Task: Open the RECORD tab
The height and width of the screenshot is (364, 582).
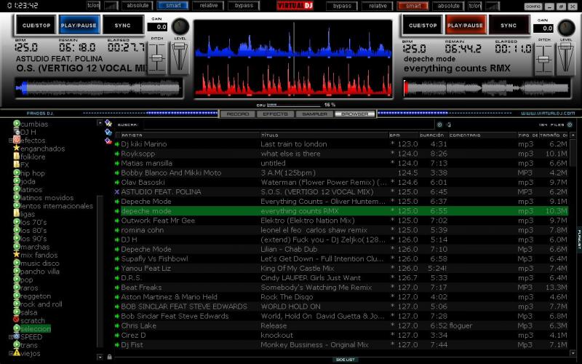Action: click(238, 114)
